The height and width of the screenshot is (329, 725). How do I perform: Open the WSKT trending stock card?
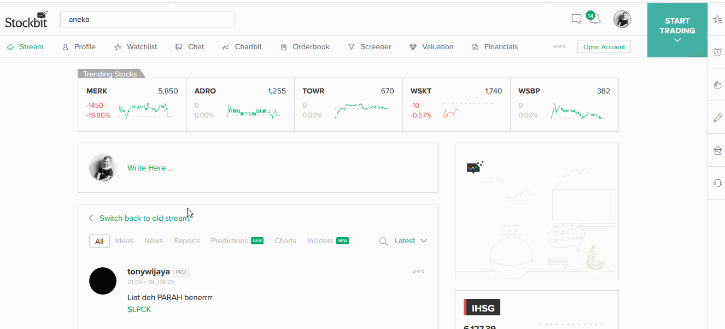point(457,104)
